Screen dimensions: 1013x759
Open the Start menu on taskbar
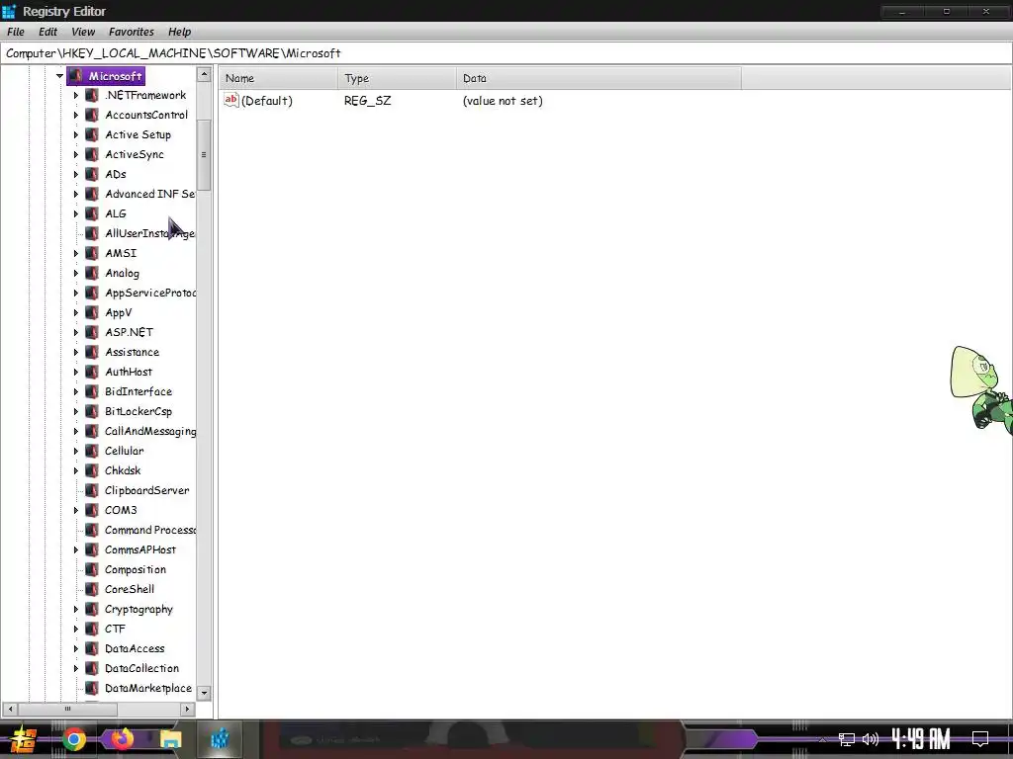click(24, 739)
